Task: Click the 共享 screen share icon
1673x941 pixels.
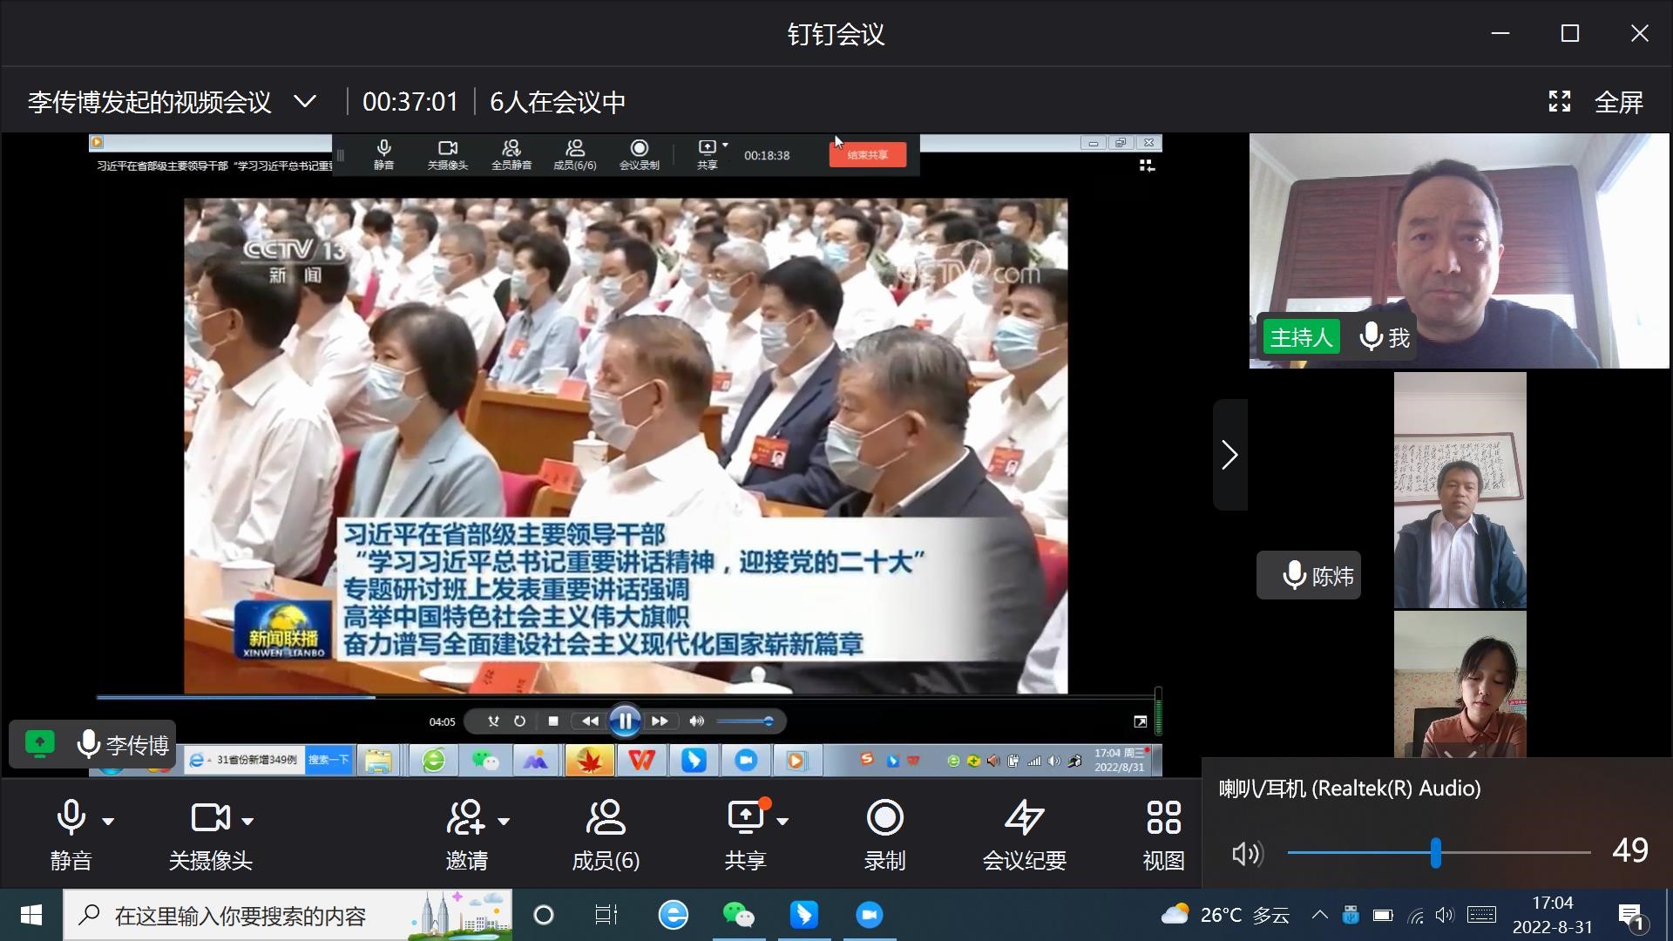Action: coord(746,819)
